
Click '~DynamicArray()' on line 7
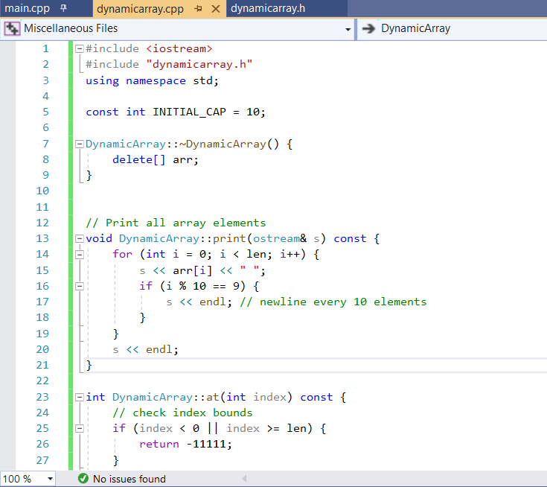pyautogui.click(x=229, y=144)
